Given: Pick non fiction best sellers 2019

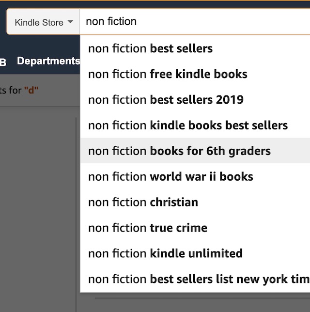Looking at the screenshot, I should pos(195,100).
